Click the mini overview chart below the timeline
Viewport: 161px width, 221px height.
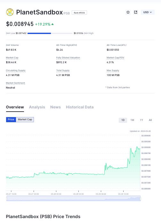point(73,198)
